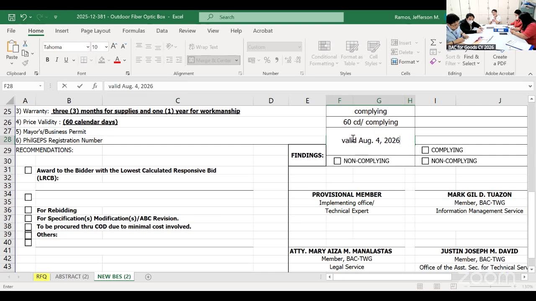Image resolution: width=536 pixels, height=301 pixels.
Task: Click the Comma Style icon
Action: [276, 60]
